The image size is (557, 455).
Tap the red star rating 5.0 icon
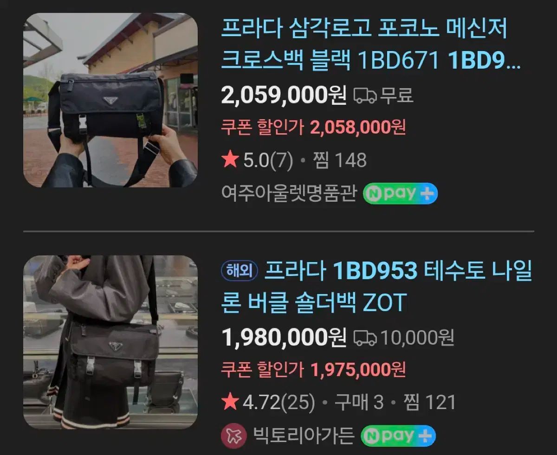(x=230, y=160)
